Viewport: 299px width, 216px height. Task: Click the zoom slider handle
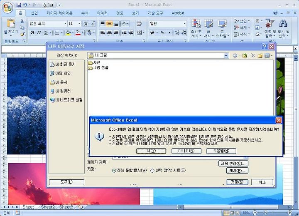(x=266, y=213)
